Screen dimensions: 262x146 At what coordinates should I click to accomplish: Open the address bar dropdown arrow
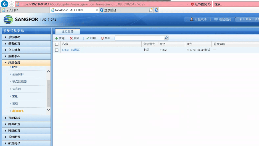pos(188,4)
